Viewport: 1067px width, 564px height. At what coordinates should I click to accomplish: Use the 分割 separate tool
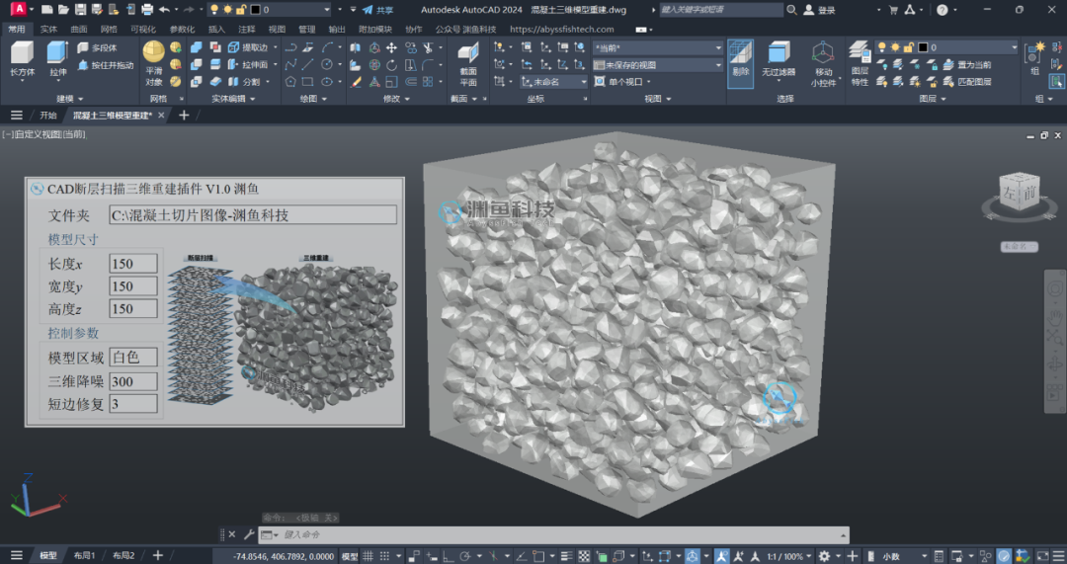(x=245, y=82)
